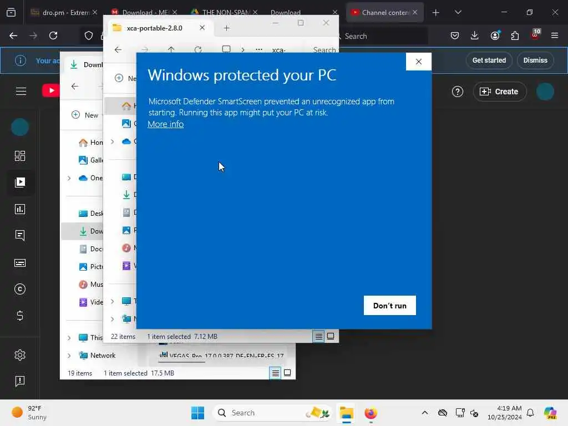This screenshot has height=426, width=568.
Task: Close the Windows protected your PC dialog
Action: [419, 62]
